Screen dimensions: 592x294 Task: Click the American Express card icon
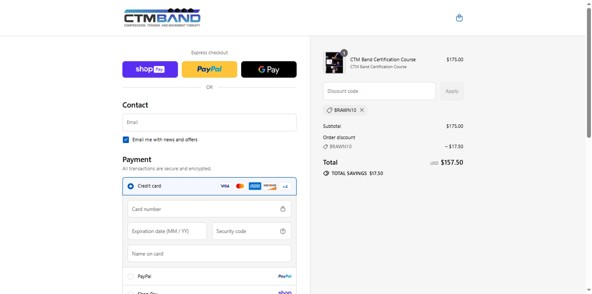tap(255, 186)
